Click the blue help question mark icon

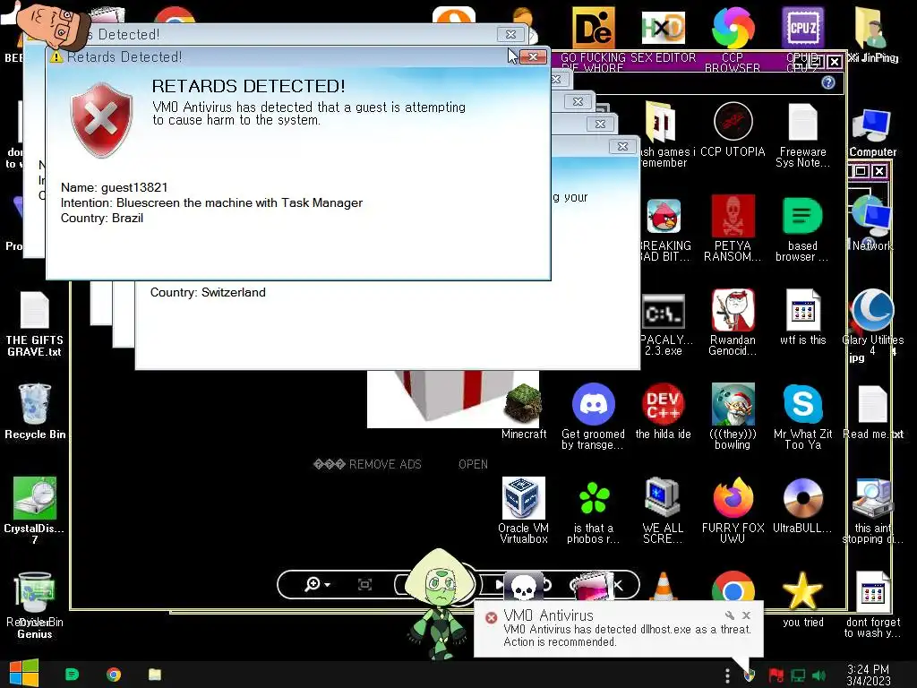[827, 82]
